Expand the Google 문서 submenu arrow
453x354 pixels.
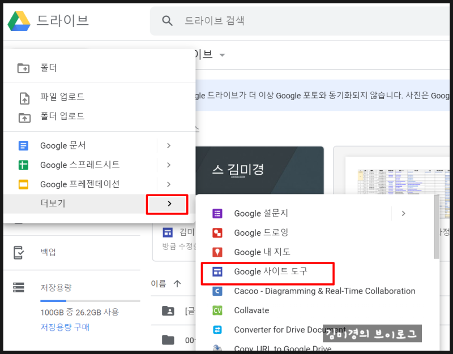(169, 146)
